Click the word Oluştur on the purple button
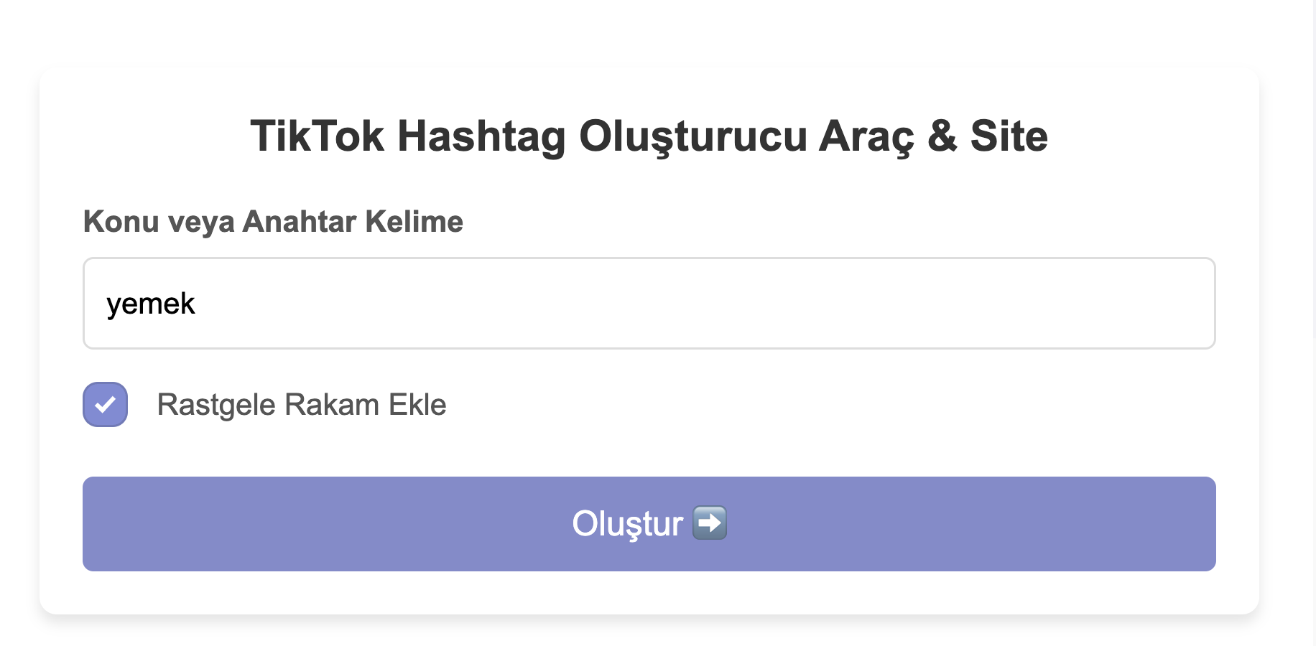This screenshot has height=646, width=1316. [x=627, y=524]
